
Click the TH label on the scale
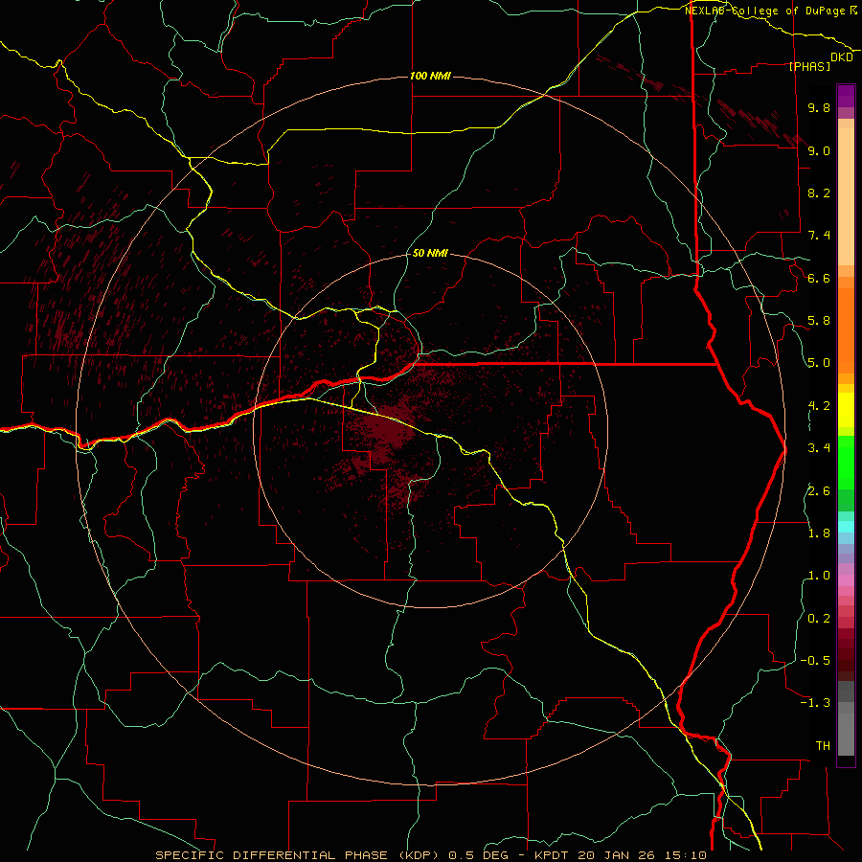(823, 746)
